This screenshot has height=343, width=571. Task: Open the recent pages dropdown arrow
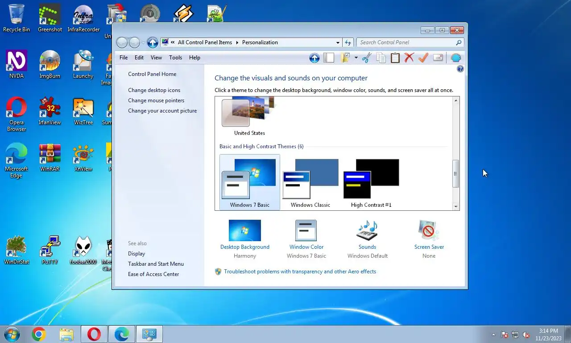[143, 42]
